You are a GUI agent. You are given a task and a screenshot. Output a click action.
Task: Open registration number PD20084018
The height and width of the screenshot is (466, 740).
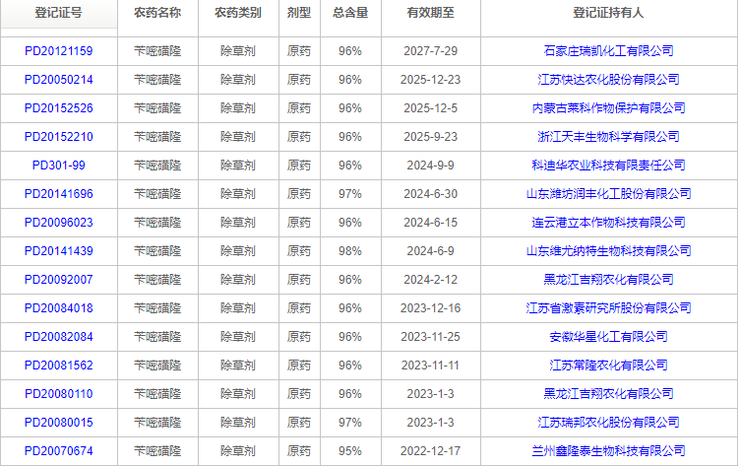click(58, 308)
